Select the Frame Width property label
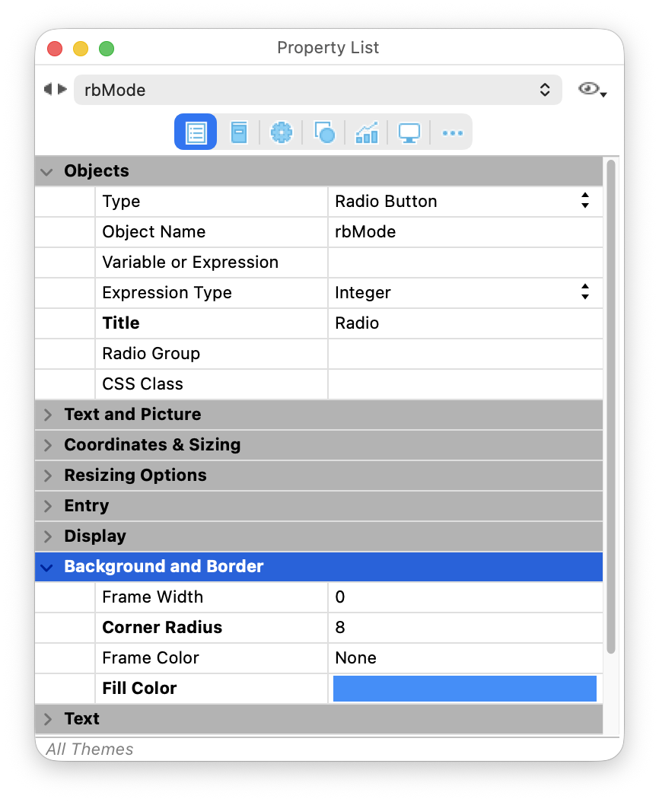Image resolution: width=659 pixels, height=802 pixels. 153,597
